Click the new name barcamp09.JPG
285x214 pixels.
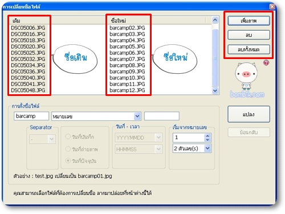coord(127,72)
